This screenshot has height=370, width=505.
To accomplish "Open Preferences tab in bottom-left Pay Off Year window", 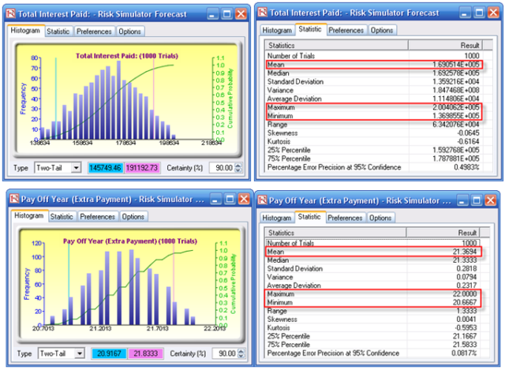I will 97,217.
